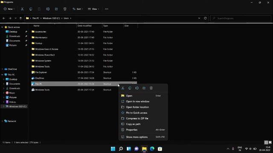Viewport: 273px width, 153px height.
Task: Open the View dropdown menu
Action: (93, 9)
